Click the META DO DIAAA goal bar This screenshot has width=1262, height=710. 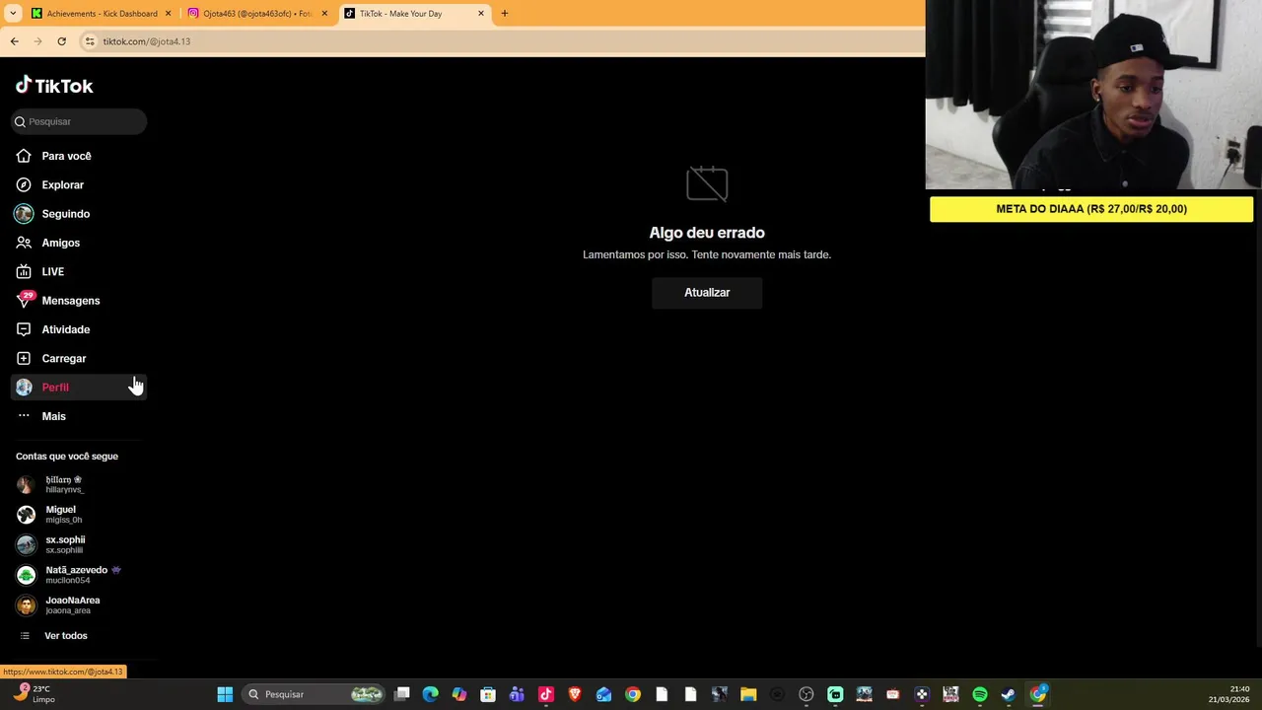click(x=1091, y=209)
